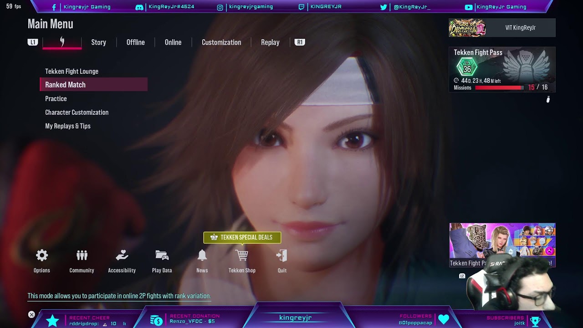Click the Discord icon in the top banner

(139, 7)
